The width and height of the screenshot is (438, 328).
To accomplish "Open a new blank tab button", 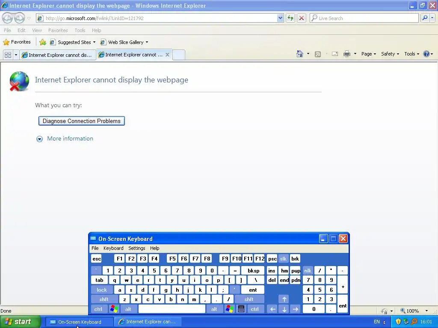I will click(178, 55).
